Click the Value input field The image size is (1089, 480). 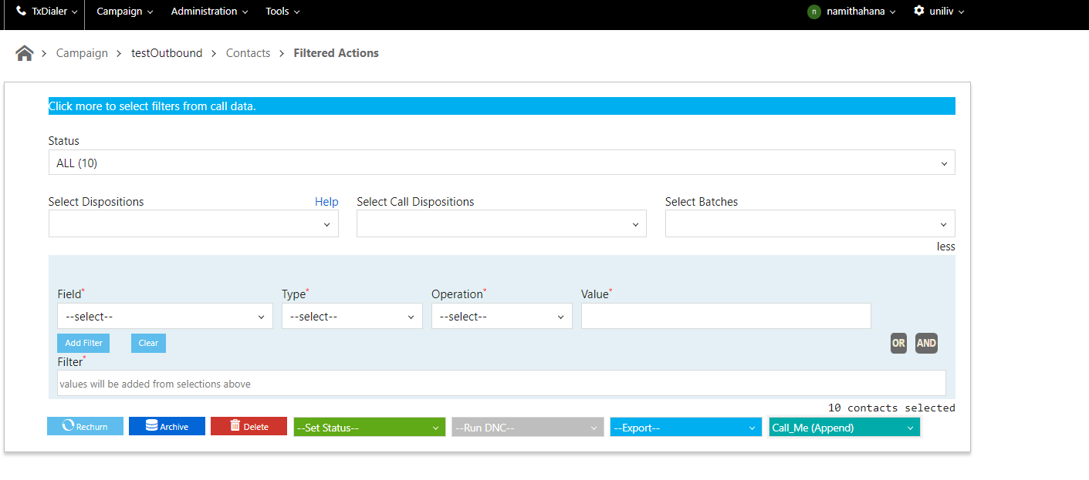[725, 316]
